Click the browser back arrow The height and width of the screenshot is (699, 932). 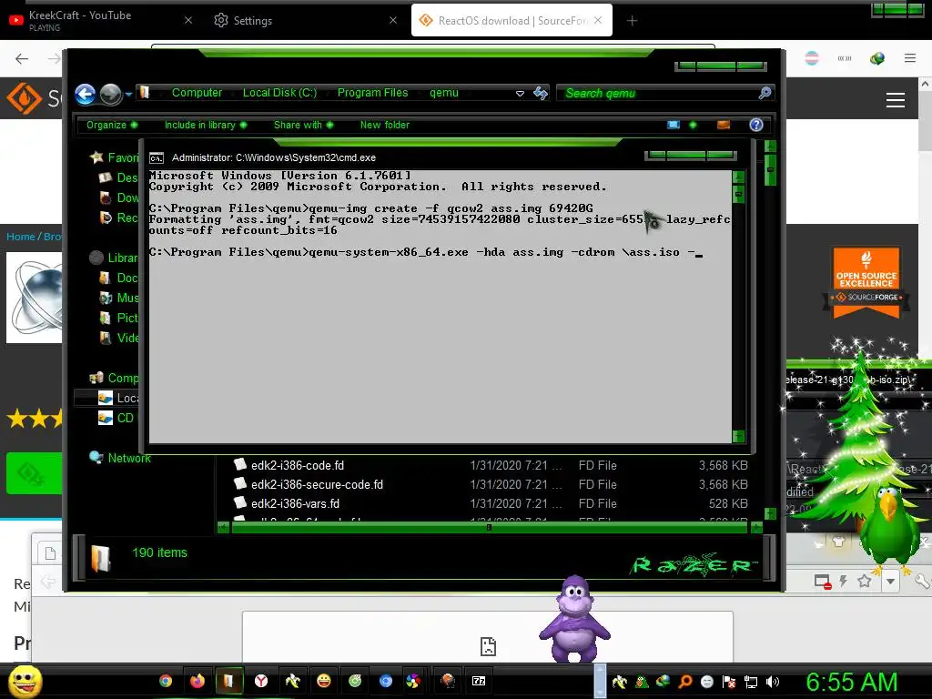[x=22, y=58]
